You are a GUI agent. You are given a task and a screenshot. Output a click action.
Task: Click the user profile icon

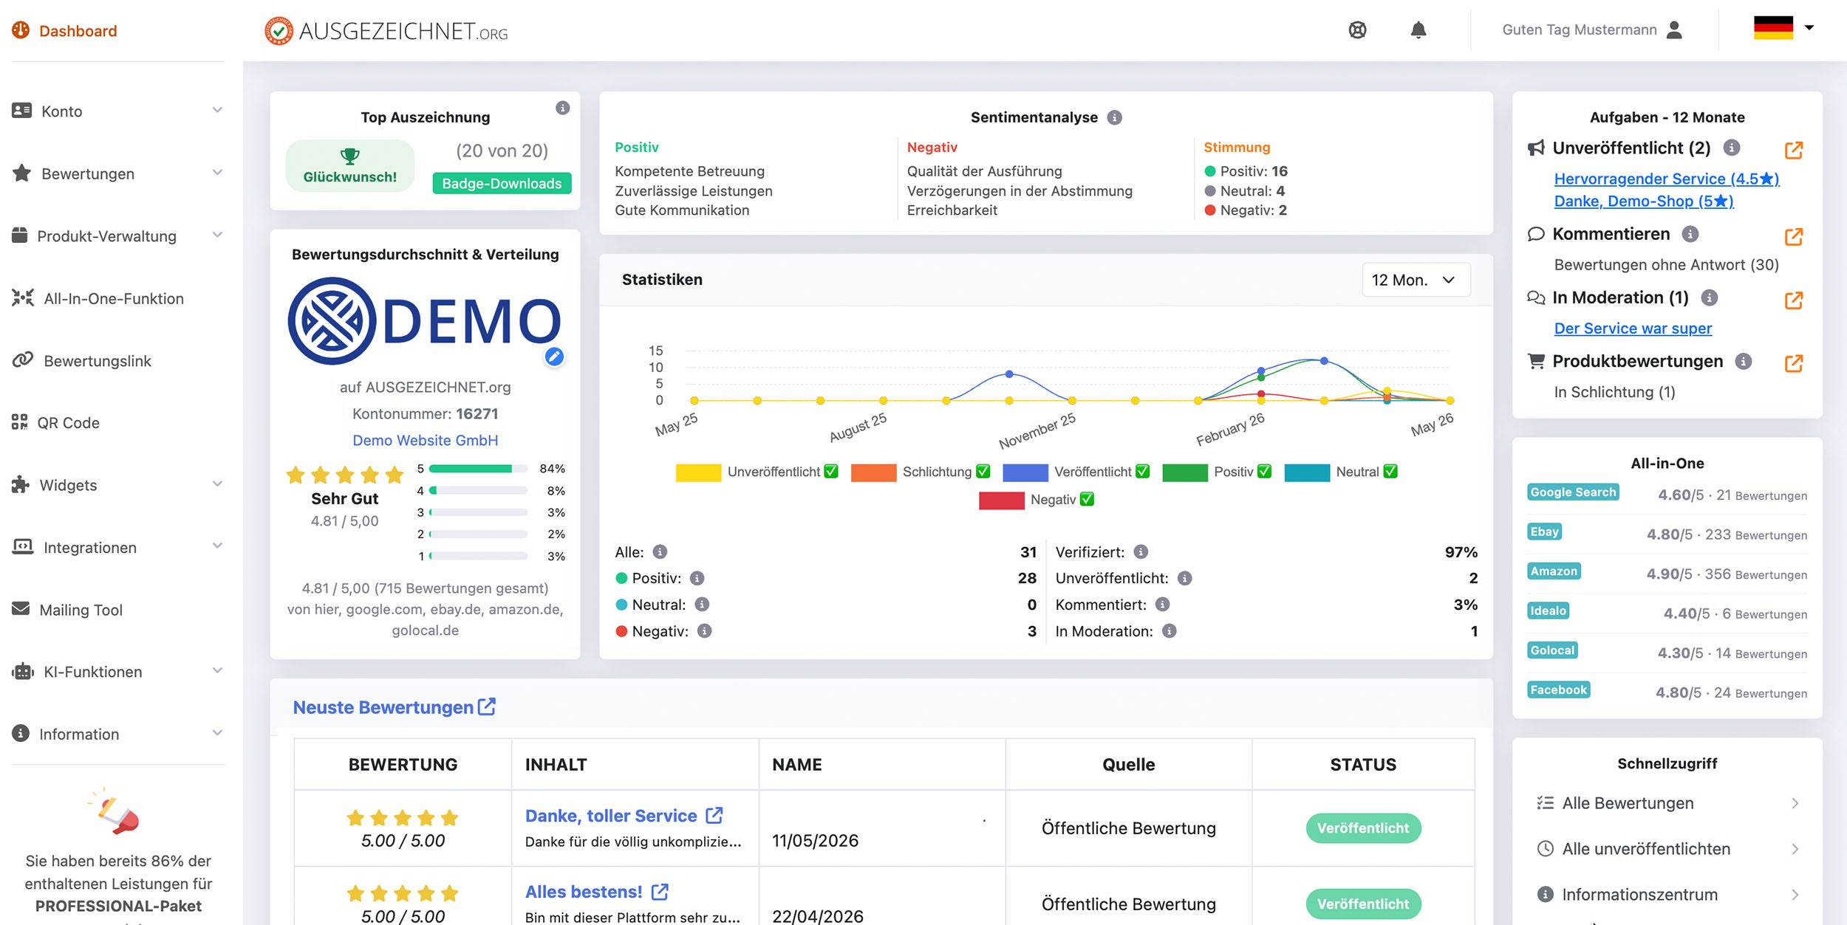click(1674, 30)
